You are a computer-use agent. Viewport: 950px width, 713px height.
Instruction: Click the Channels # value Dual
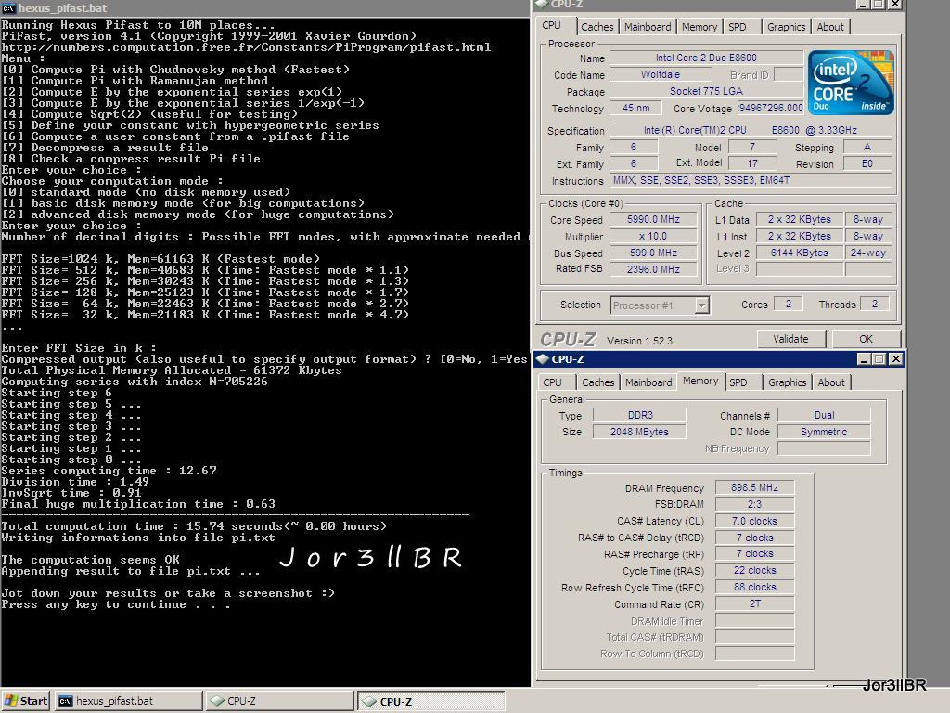point(824,415)
